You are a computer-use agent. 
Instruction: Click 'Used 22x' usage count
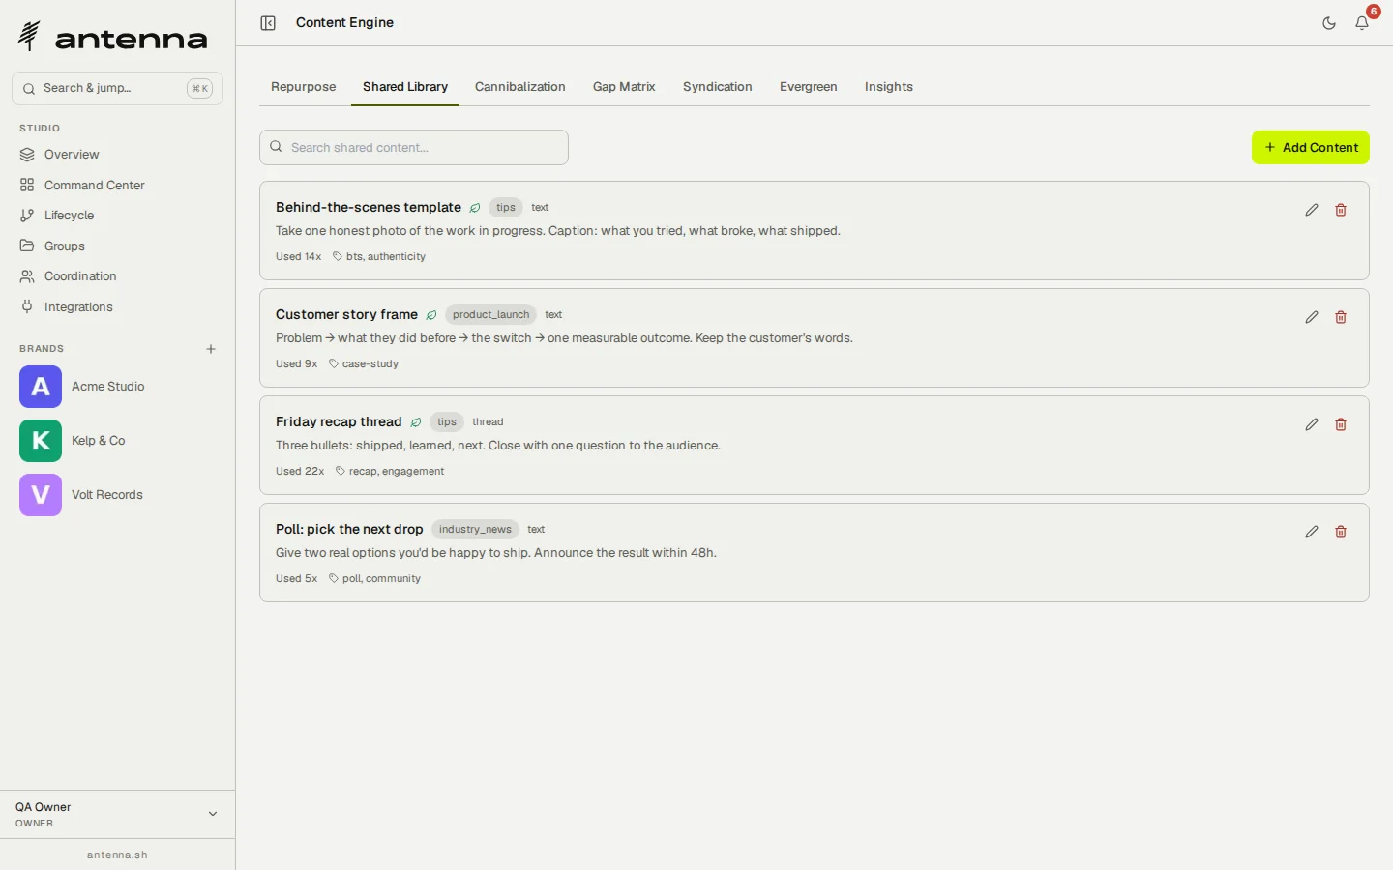click(x=300, y=472)
